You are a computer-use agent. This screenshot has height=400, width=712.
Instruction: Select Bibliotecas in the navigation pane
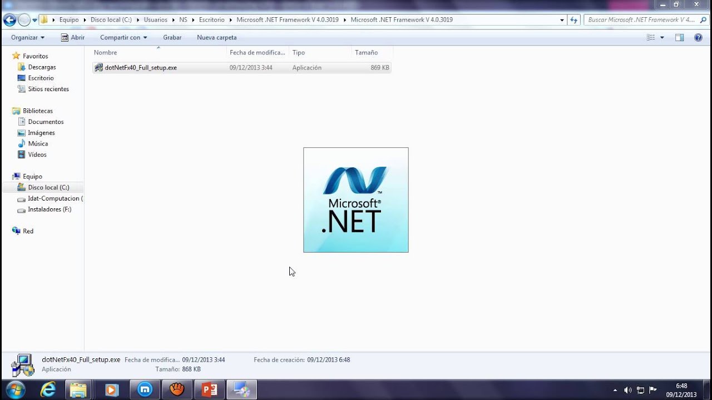38,111
